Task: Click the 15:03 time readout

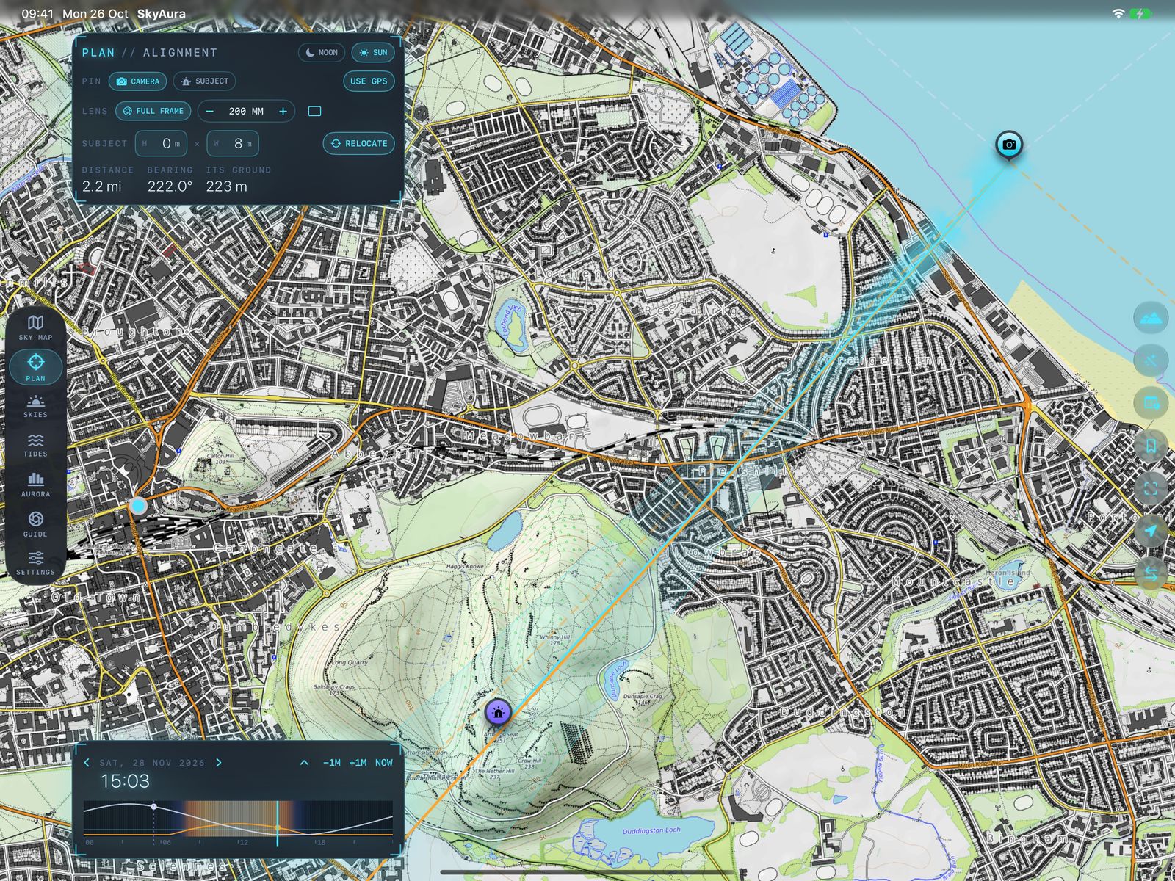Action: (125, 781)
